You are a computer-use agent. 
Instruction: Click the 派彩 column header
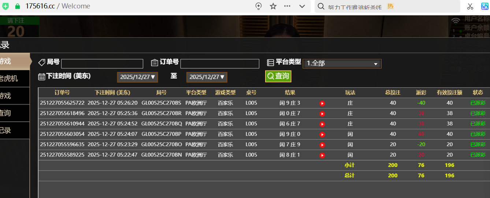(x=421, y=92)
